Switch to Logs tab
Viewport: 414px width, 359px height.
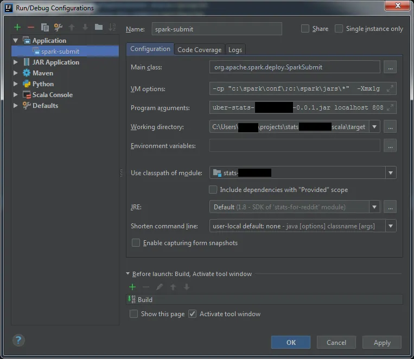click(x=235, y=50)
